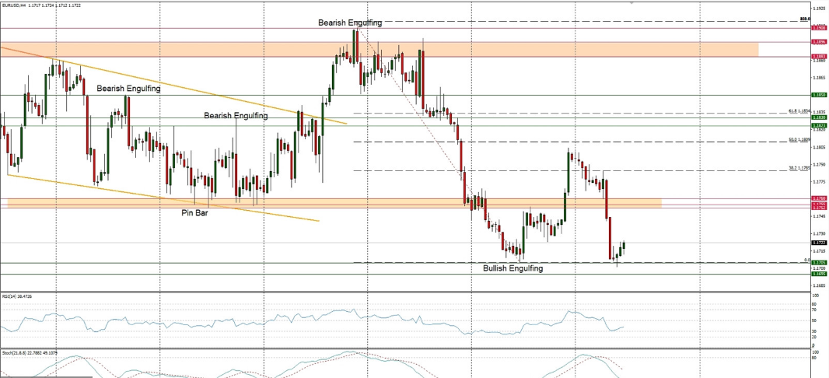Click the last green candlestick on chart
Viewport: 829px width, 378px height.
623,247
